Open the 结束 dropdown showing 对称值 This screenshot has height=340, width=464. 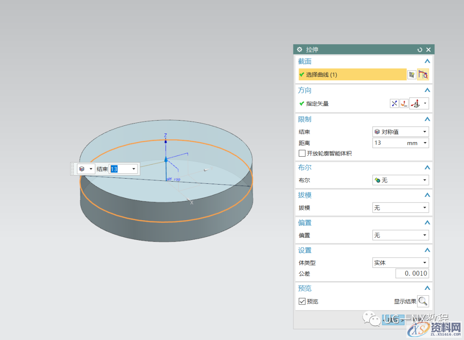[x=400, y=132]
